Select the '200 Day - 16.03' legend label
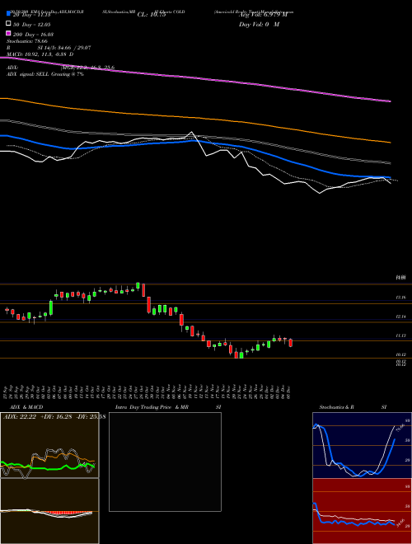The width and height of the screenshot is (412, 544). pos(34,35)
